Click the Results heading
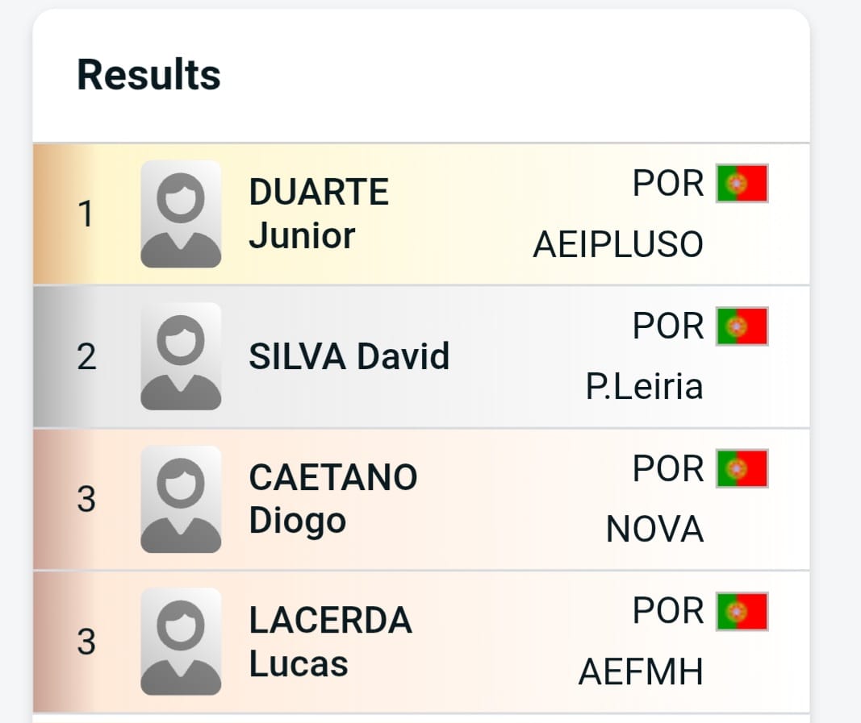This screenshot has width=861, height=723. pyautogui.click(x=148, y=75)
